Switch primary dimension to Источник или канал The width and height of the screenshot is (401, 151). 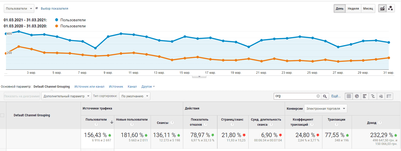click(89, 87)
